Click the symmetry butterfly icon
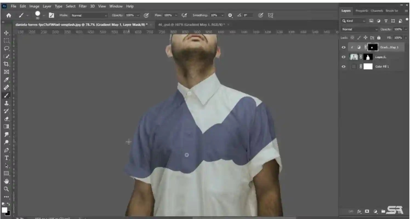Screen dimensions: 411x219 pos(270,16)
